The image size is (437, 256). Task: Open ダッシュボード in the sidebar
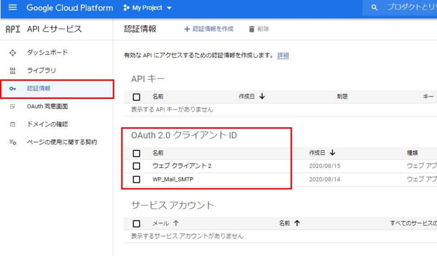(x=47, y=52)
